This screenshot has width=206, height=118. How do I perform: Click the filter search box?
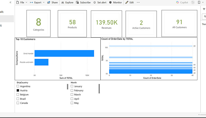[204, 16]
